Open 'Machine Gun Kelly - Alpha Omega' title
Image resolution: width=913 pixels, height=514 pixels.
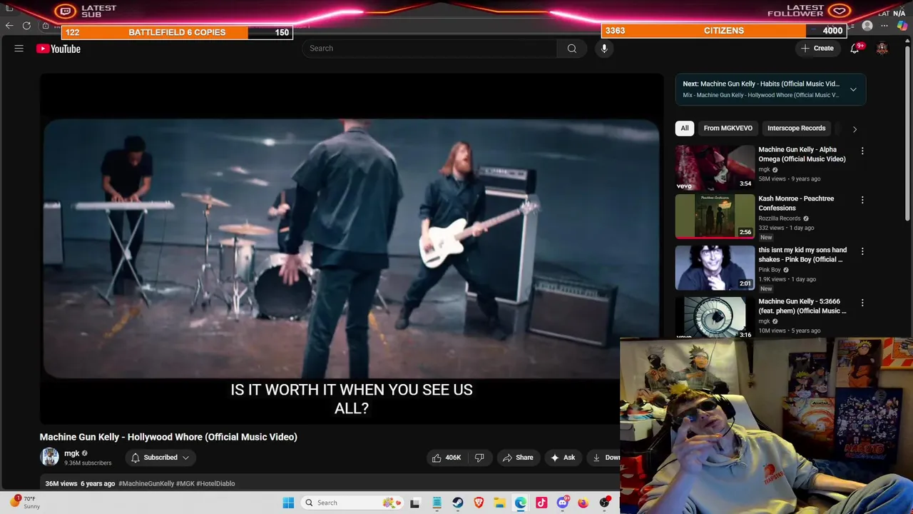coord(802,154)
